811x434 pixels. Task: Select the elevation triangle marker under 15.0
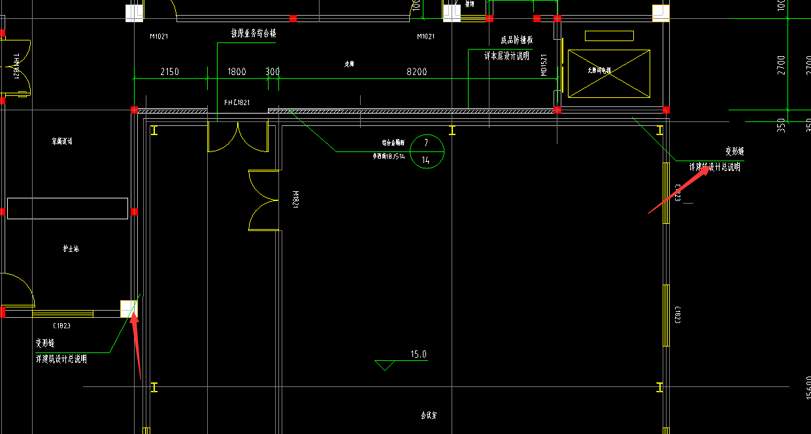click(x=385, y=365)
